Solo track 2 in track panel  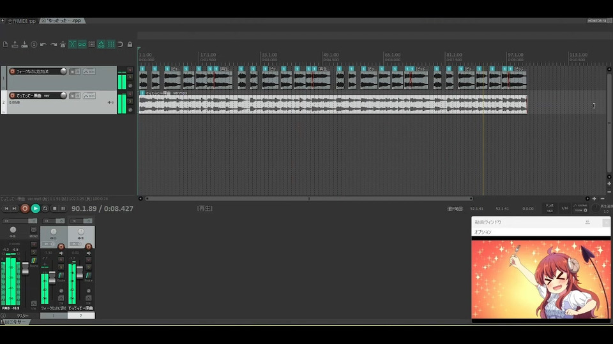(130, 101)
